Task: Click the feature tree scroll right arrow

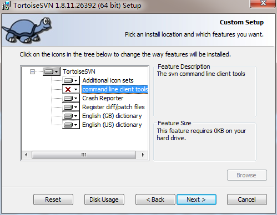Action: [143, 155]
